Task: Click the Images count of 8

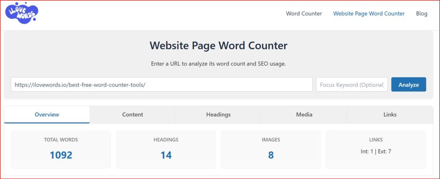Action: point(271,155)
